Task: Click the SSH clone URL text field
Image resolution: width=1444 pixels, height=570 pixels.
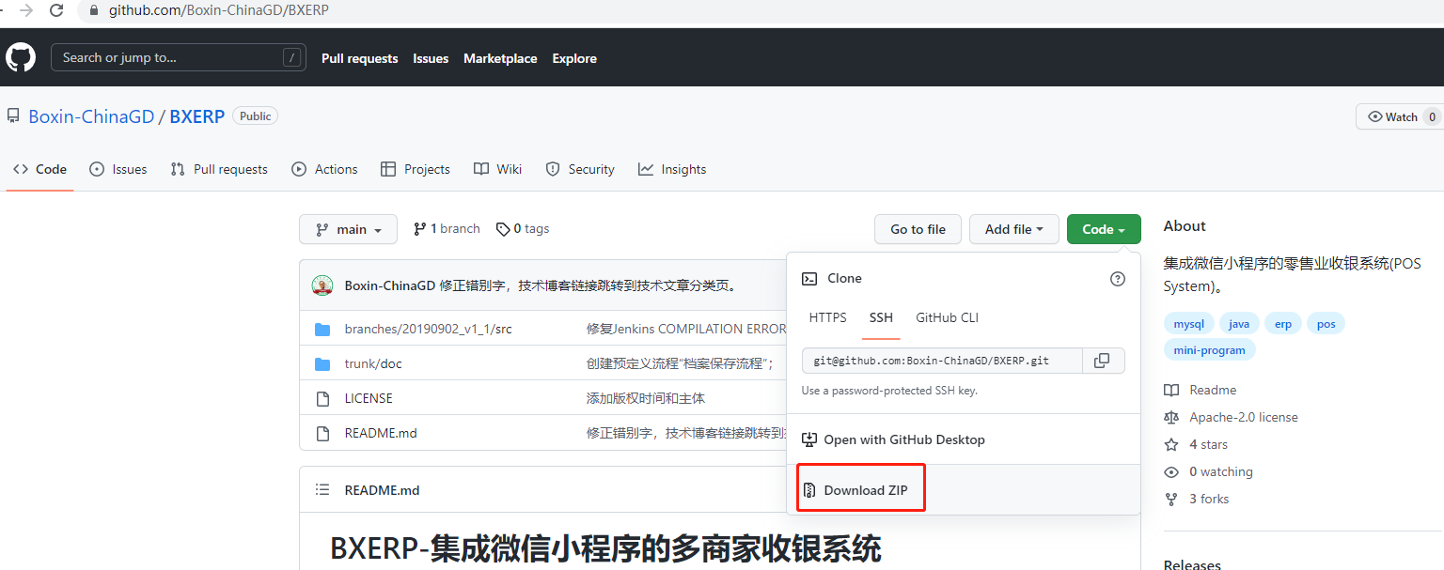Action: tap(942, 361)
